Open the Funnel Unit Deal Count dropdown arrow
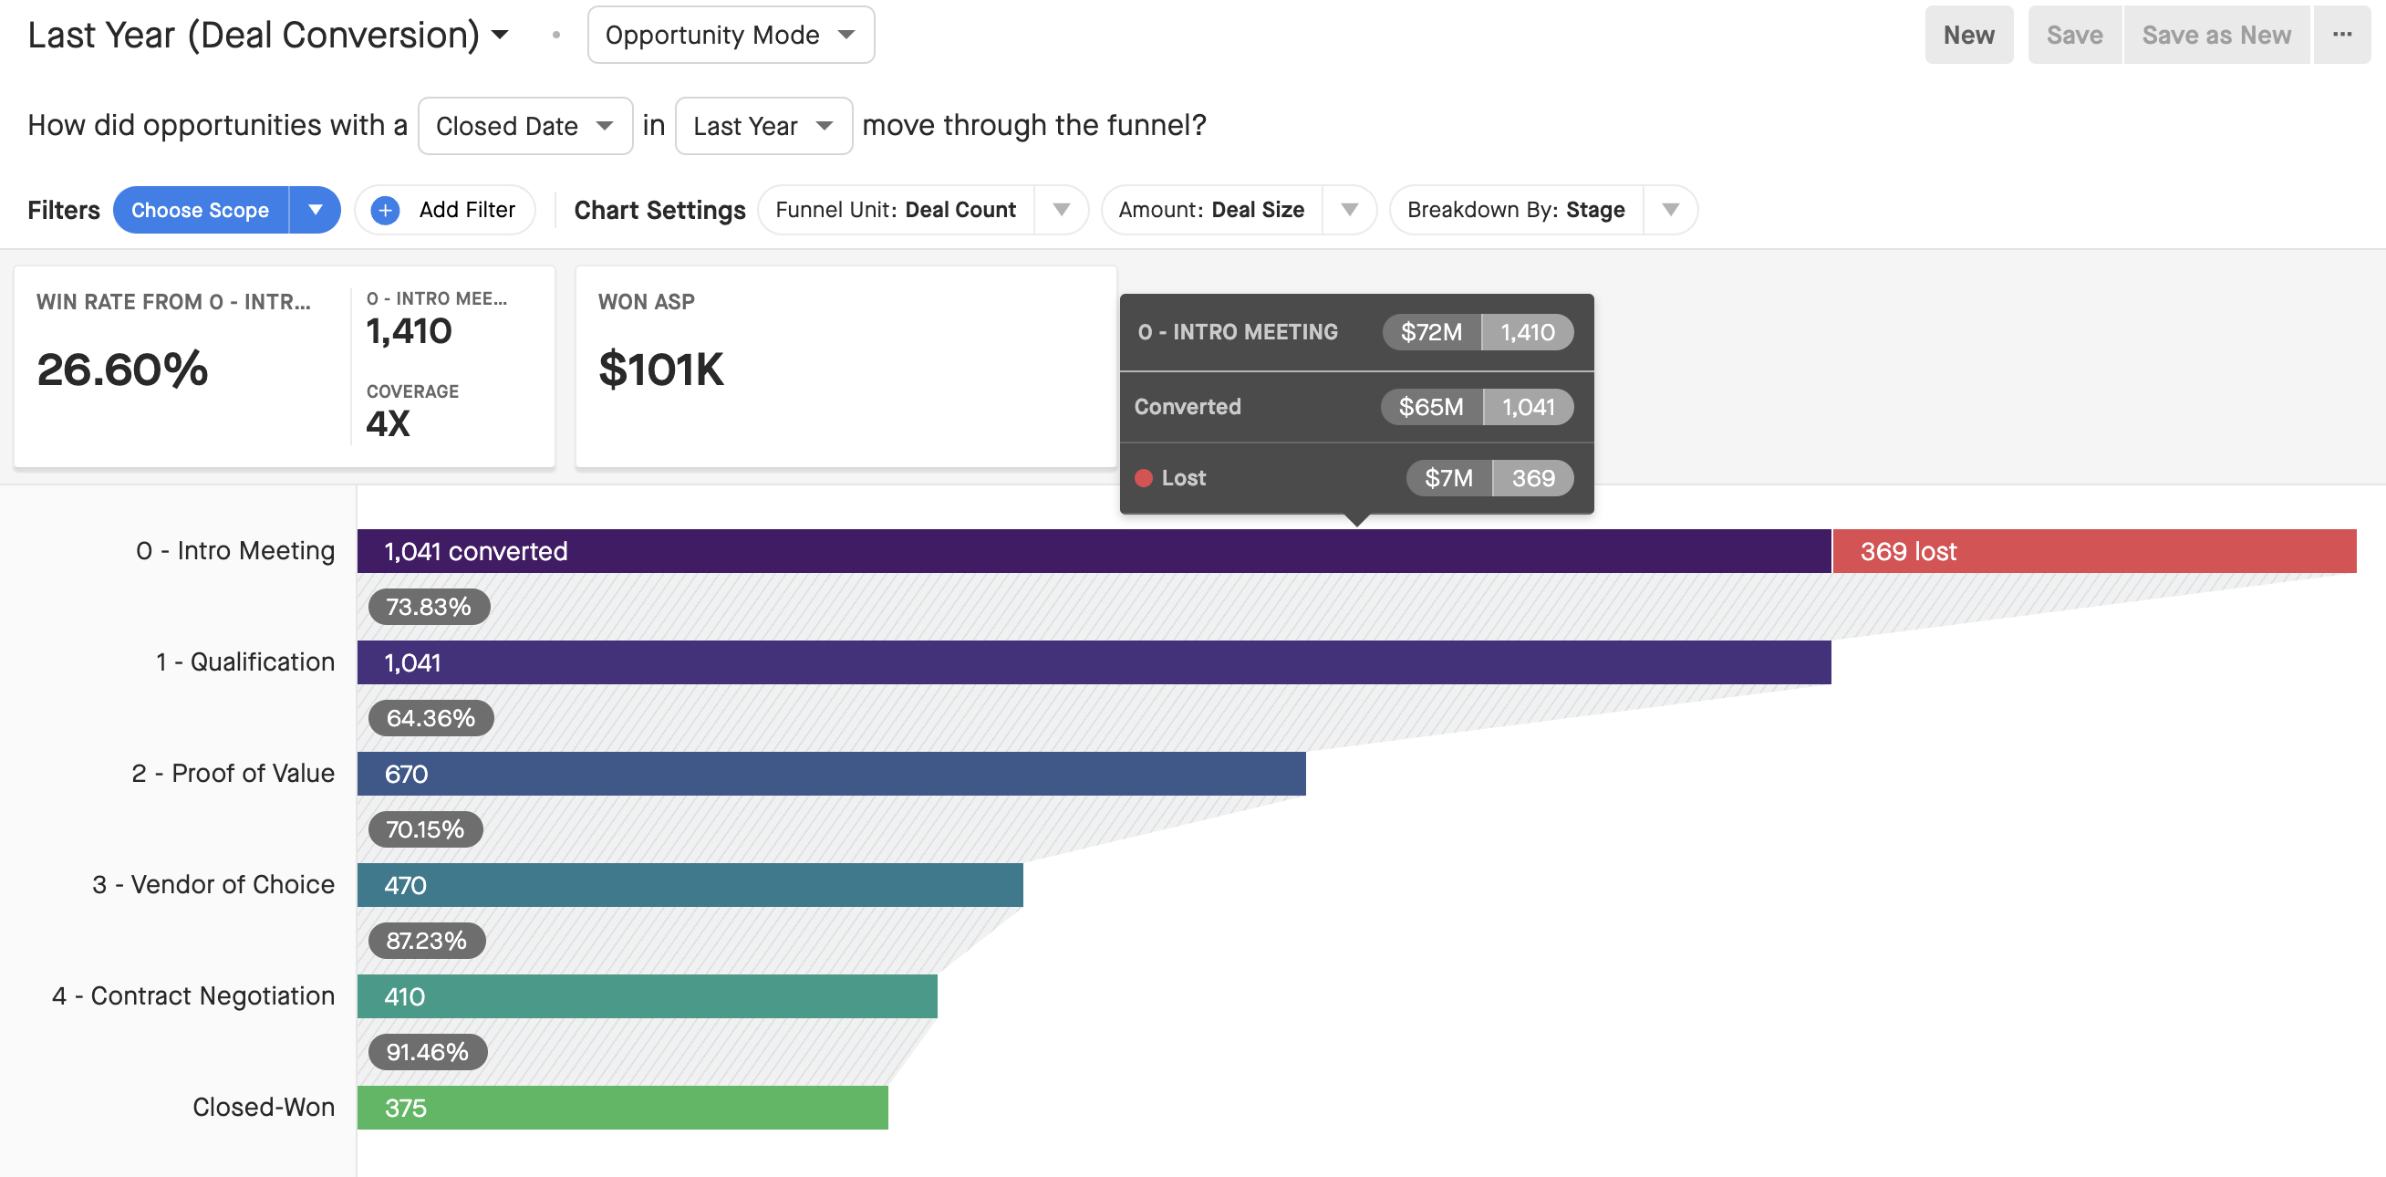The image size is (2386, 1177). point(1062,211)
